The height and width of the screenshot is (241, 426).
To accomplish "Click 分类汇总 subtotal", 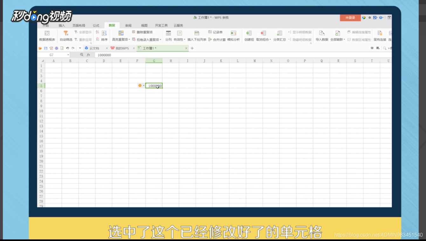I will click(x=279, y=36).
